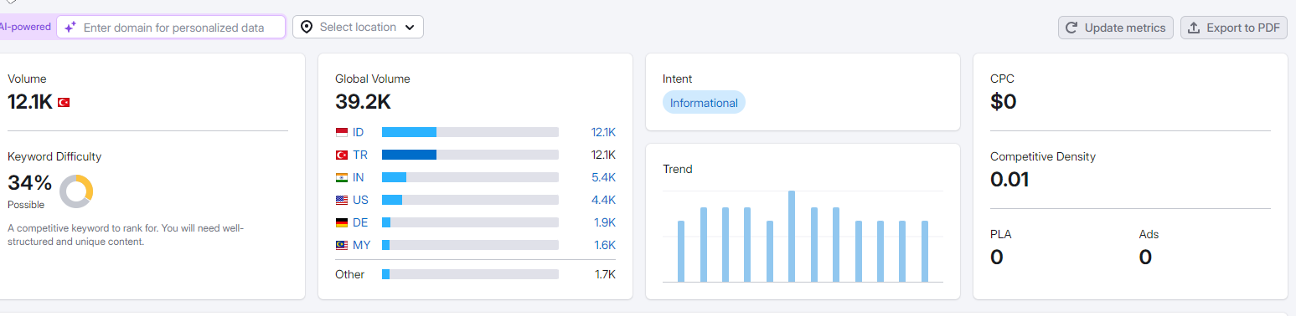Click the India flag icon

tap(342, 177)
